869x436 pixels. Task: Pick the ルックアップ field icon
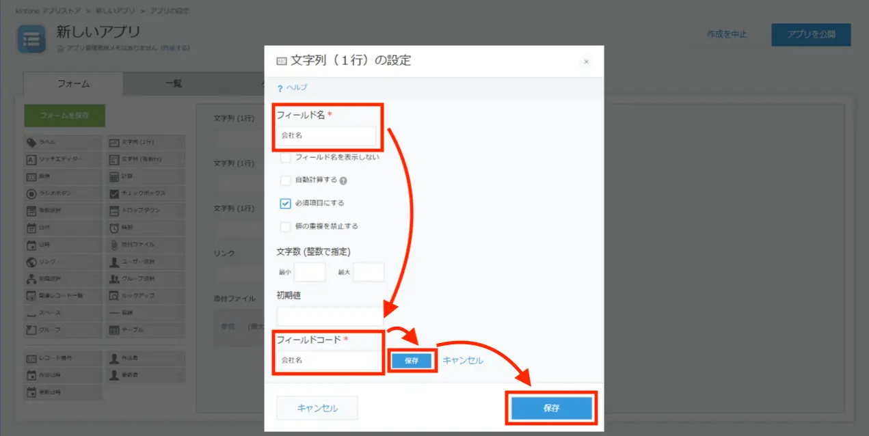point(114,296)
